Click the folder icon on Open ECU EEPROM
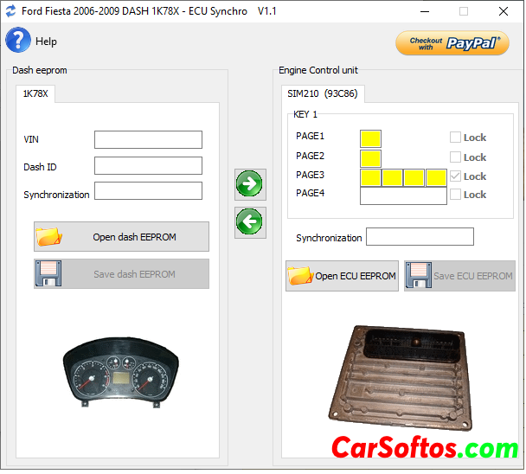The image size is (526, 474). [300, 276]
